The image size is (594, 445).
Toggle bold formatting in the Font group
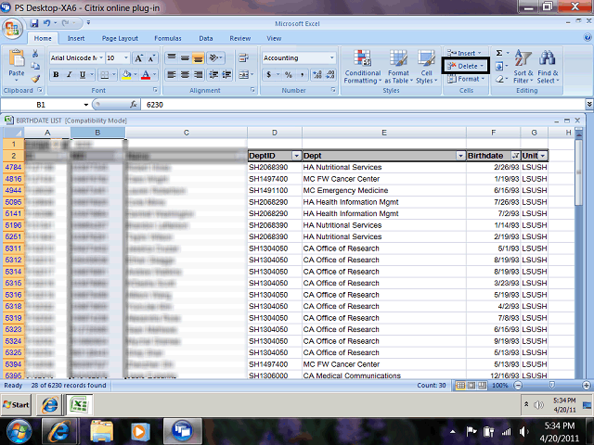pyautogui.click(x=56, y=74)
